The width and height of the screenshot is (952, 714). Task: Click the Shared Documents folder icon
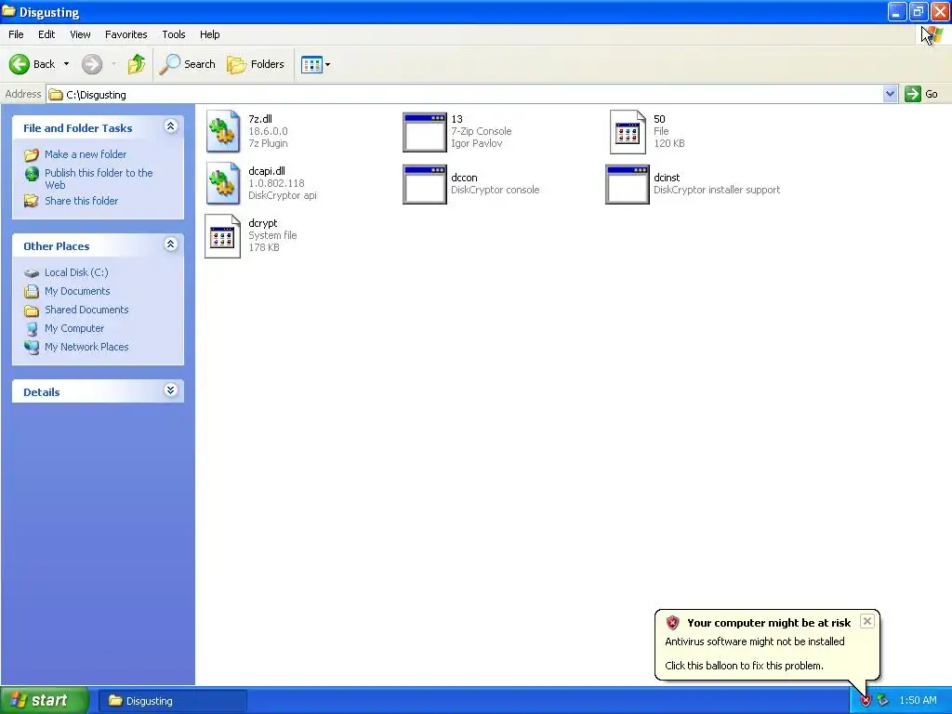(x=32, y=311)
